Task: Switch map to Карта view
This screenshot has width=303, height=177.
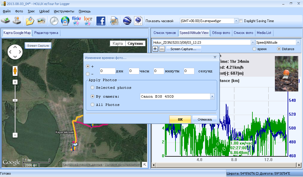Action: click(x=118, y=44)
